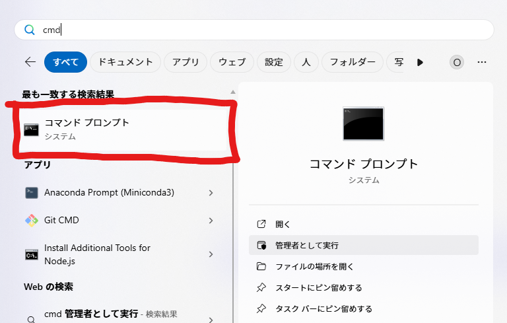Viewport: 507px width, 323px height.
Task: Click the web search magnifier icon
Action: (32, 320)
